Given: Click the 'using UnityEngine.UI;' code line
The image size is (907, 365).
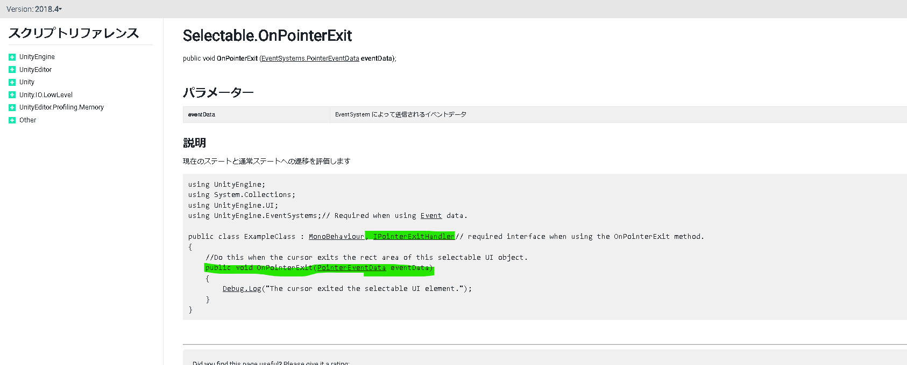Looking at the screenshot, I should (x=233, y=206).
